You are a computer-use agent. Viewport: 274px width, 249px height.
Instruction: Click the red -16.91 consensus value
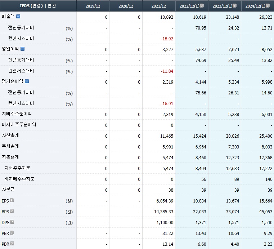coord(167,104)
